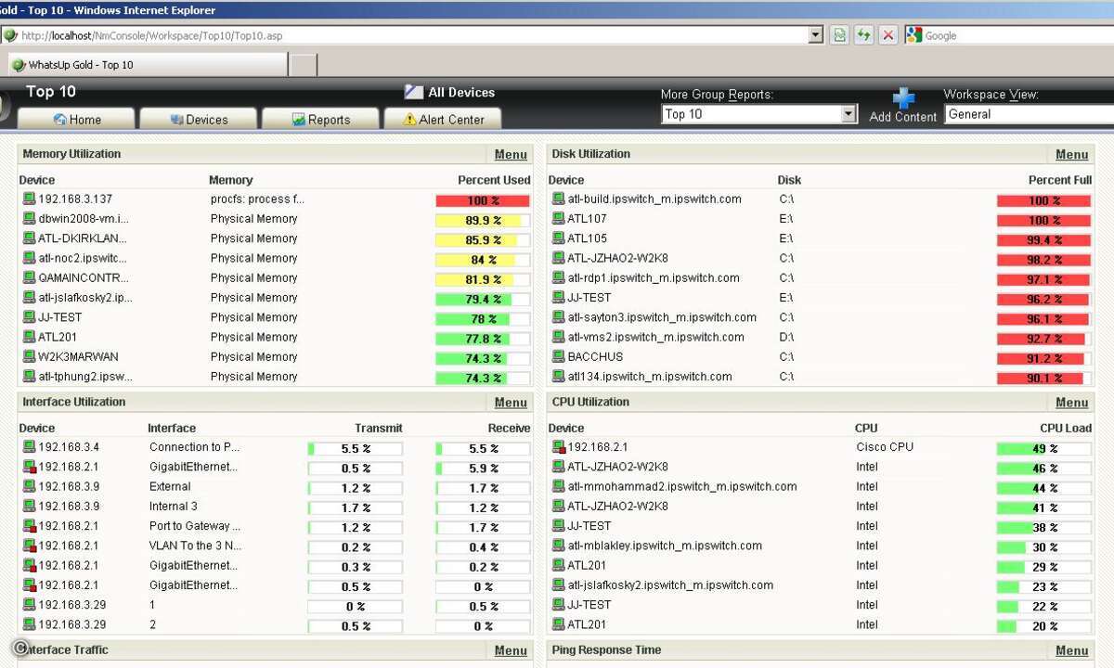
Task: Go to the Reports tab
Action: pos(320,119)
